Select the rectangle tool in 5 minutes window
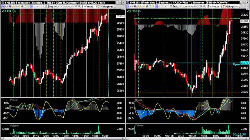This screenshot has height=140, width=250. (70, 7)
